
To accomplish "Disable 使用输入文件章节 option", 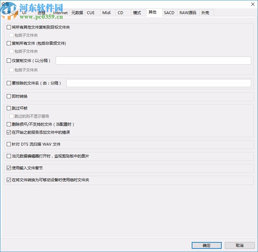I will pyautogui.click(x=9, y=168).
